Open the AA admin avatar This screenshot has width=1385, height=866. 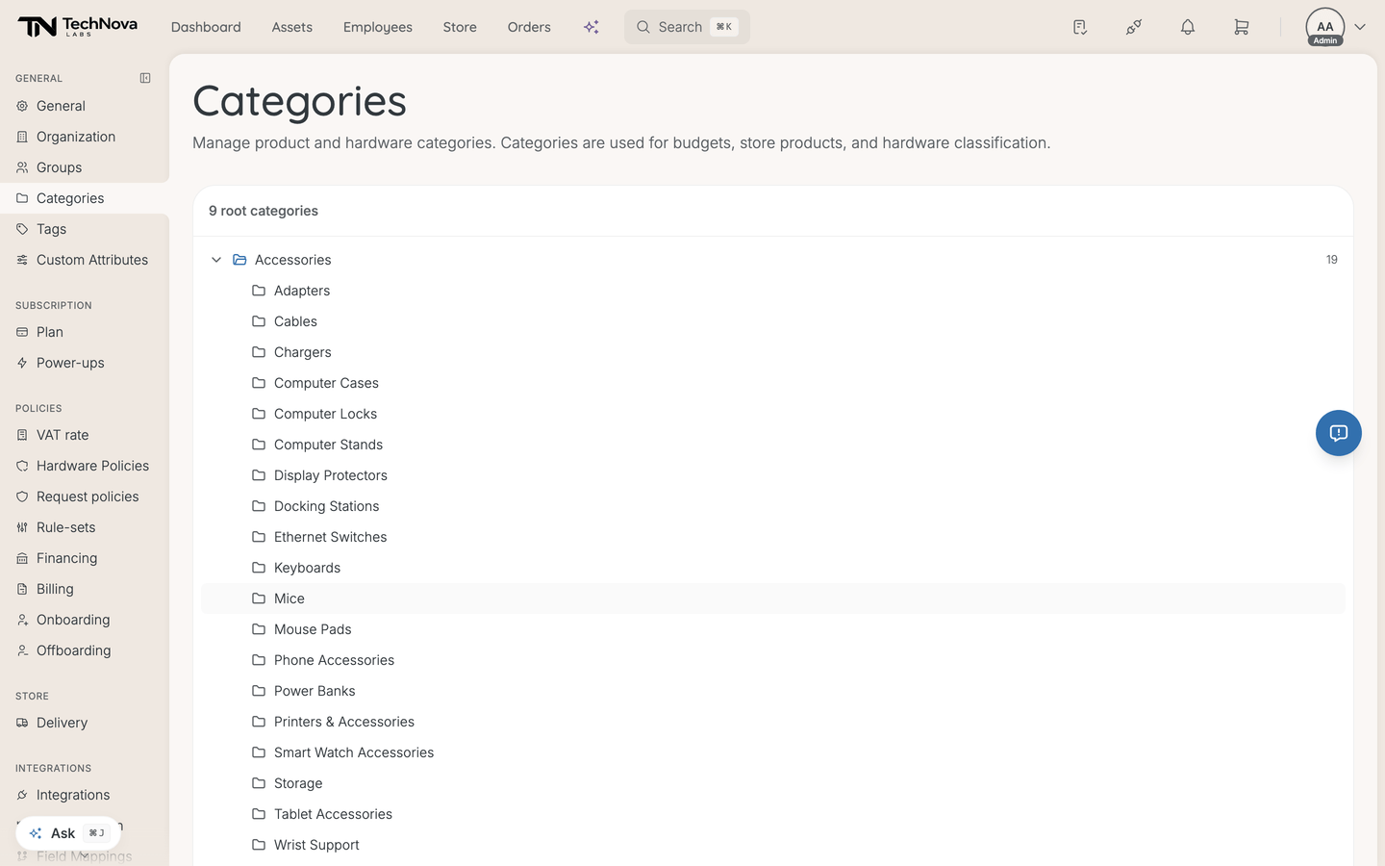(1325, 27)
